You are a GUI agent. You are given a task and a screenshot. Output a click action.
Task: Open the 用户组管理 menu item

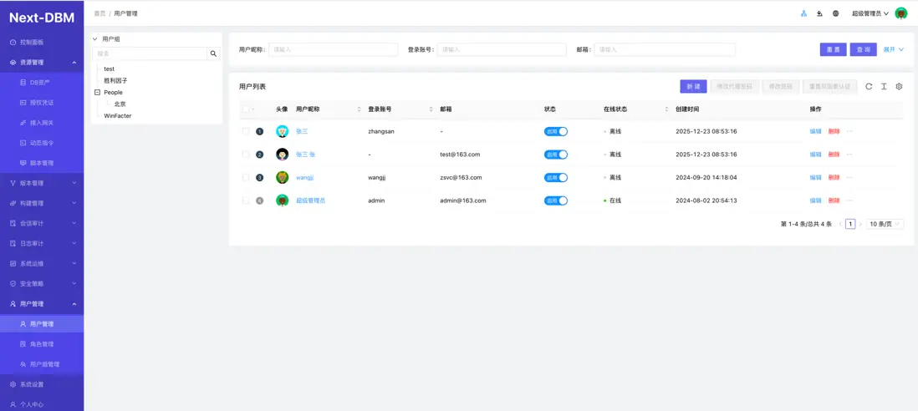[x=42, y=364]
